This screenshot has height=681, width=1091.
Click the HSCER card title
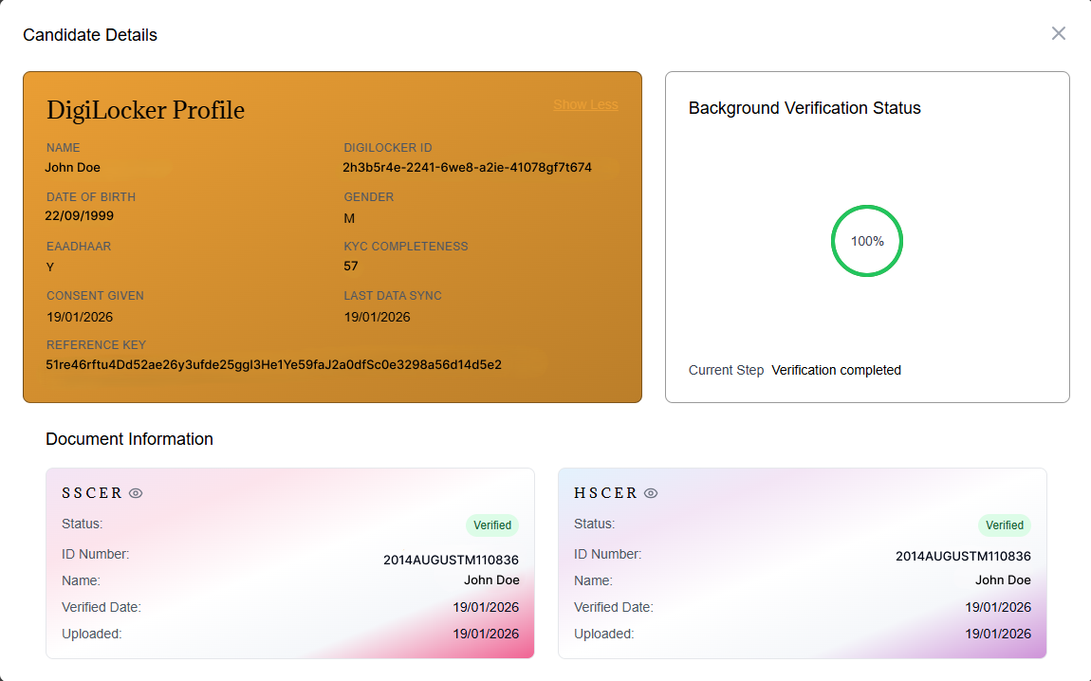click(x=605, y=493)
